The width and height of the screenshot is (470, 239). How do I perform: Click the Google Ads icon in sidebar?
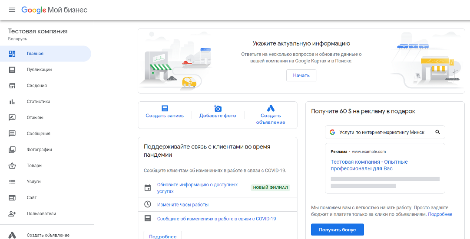pos(12,235)
